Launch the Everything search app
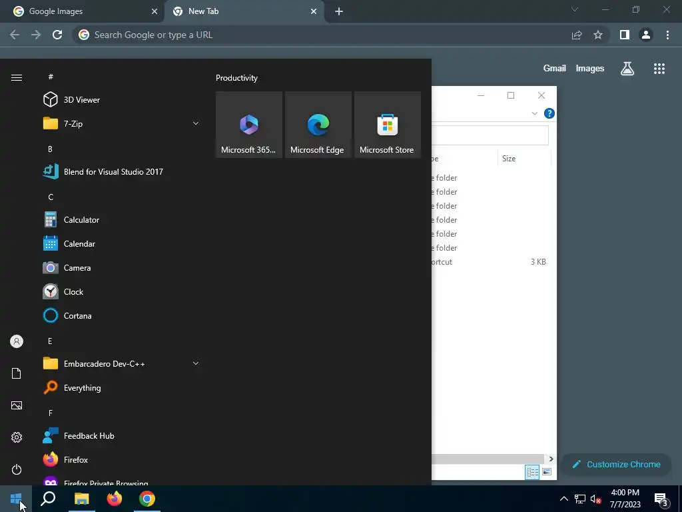Viewport: 682px width, 512px height. tap(122, 387)
